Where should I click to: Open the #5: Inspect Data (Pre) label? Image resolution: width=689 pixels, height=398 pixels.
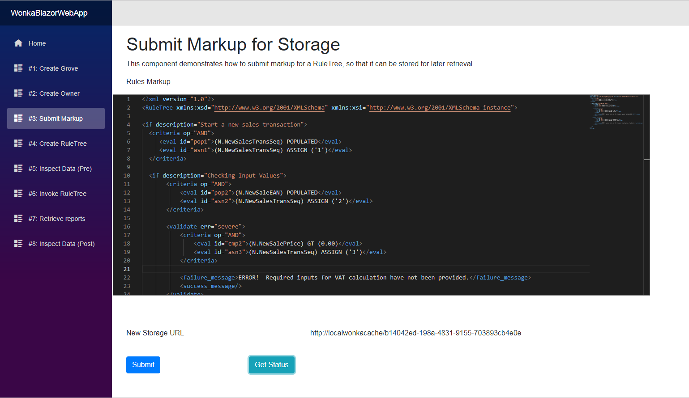click(60, 169)
